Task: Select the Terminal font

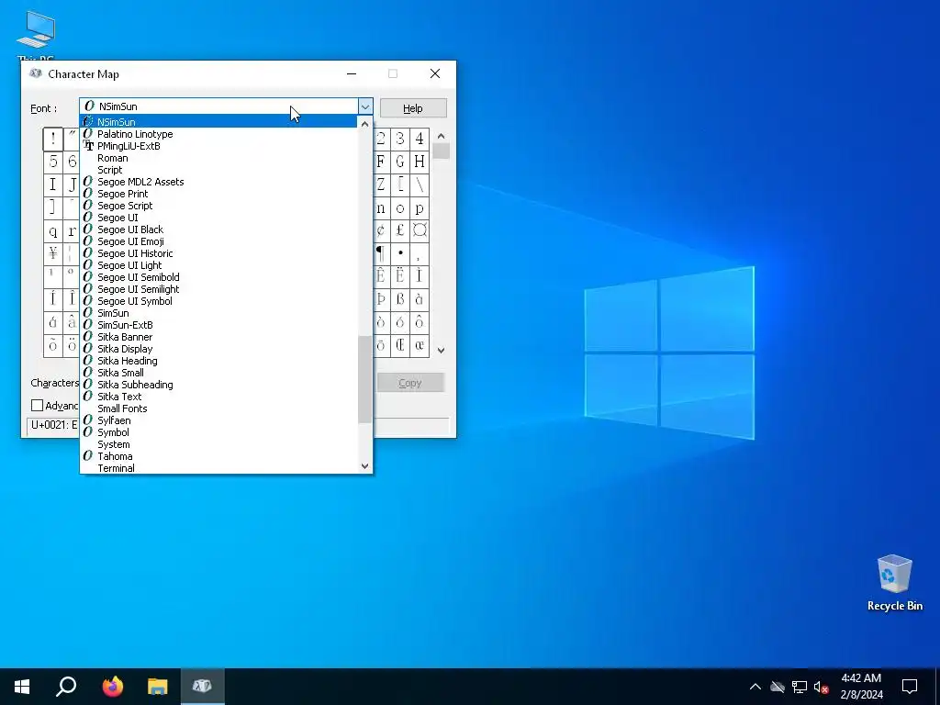Action: click(x=218, y=467)
